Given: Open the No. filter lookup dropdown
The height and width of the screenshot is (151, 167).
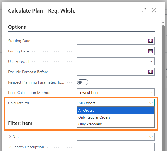Looking at the screenshot, I should 151,137.
